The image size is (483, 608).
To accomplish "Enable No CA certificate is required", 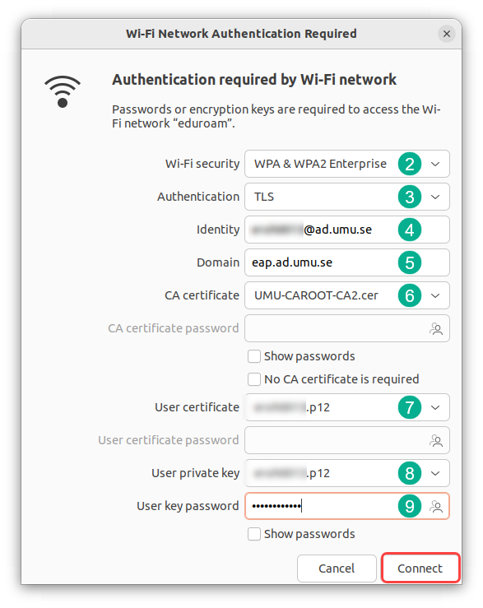I will click(x=254, y=379).
